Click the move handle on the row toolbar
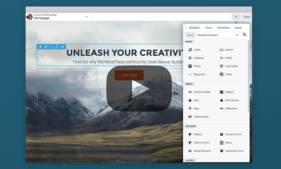The image size is (281, 169). click(40, 47)
